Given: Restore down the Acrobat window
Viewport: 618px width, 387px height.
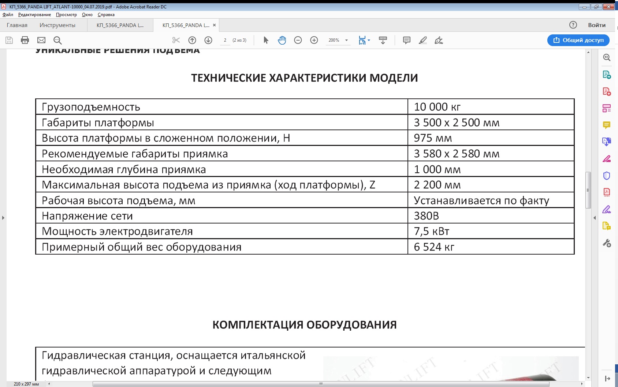Looking at the screenshot, I should pos(597,7).
